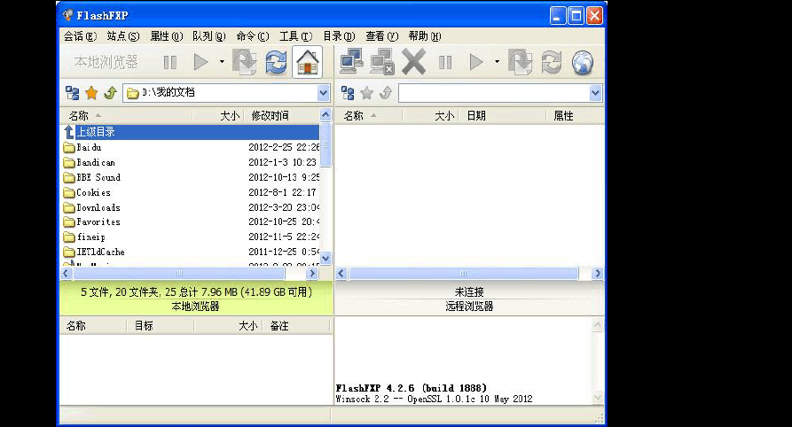Image resolution: width=792 pixels, height=427 pixels.
Task: Click remote horizontal scroll left arrow
Action: pyautogui.click(x=341, y=273)
